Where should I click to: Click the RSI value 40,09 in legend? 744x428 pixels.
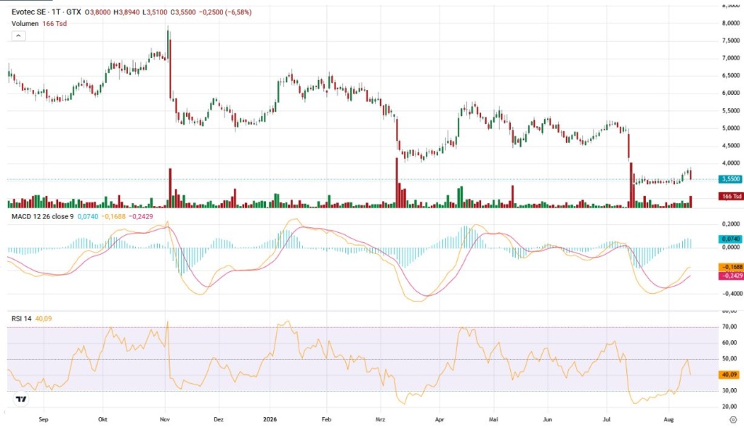click(x=44, y=318)
